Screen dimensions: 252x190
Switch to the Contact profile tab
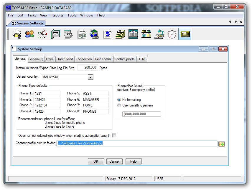coord(125,59)
